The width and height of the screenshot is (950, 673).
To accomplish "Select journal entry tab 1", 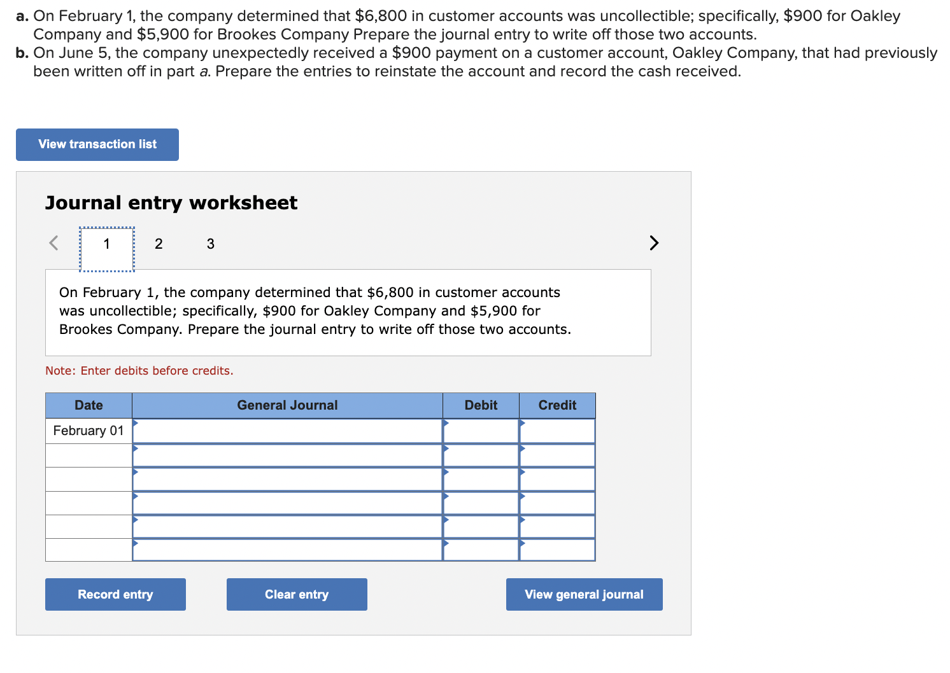I will point(107,249).
